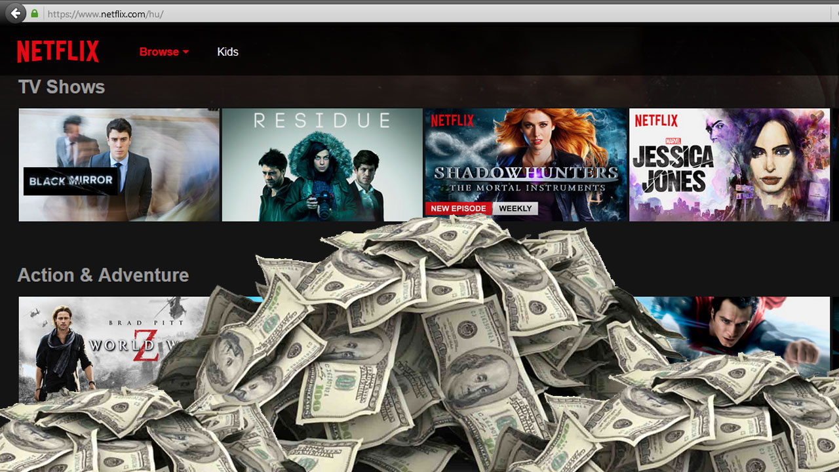Click the green padlock security icon
The height and width of the screenshot is (472, 839).
[35, 14]
